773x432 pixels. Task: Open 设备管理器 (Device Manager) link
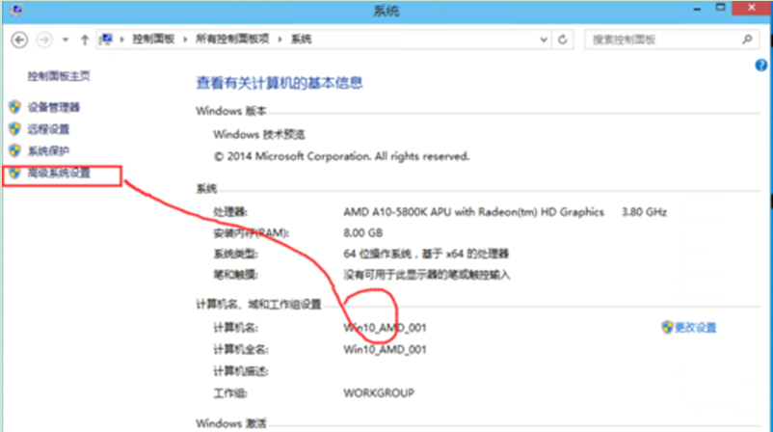(53, 107)
